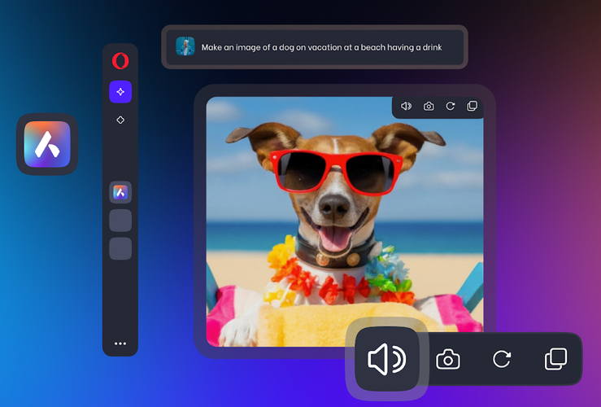Open the three-dots more menu in the sidebar
This screenshot has width=601, height=407.
point(120,344)
